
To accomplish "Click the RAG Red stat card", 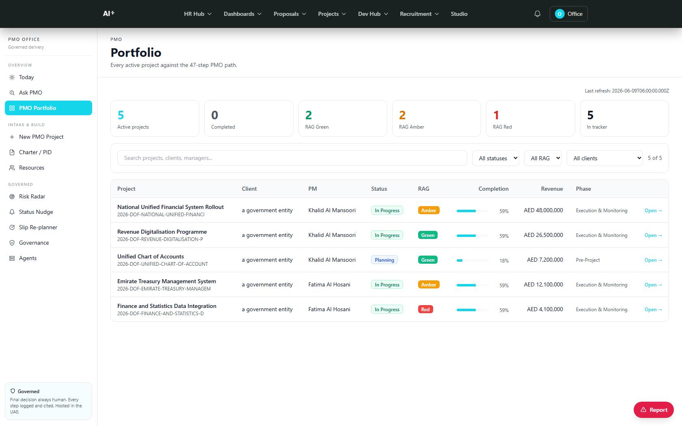I will 530,118.
